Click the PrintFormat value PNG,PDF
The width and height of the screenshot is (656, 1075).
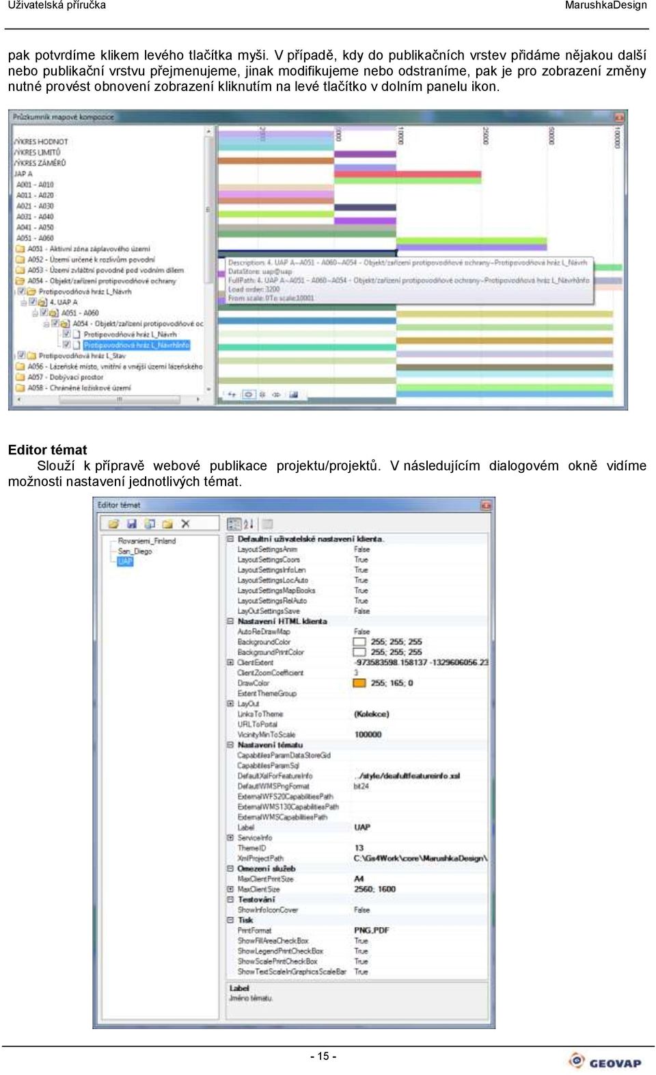click(x=371, y=931)
